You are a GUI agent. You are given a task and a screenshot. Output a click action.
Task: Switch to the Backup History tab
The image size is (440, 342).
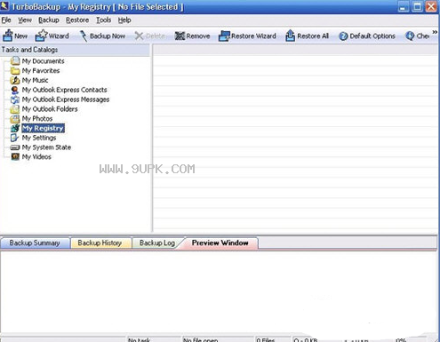coord(100,243)
